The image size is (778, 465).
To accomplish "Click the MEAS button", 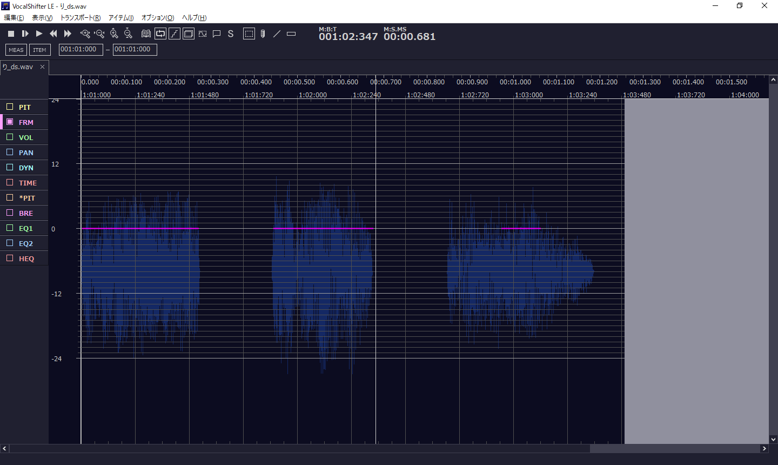I will click(x=16, y=50).
